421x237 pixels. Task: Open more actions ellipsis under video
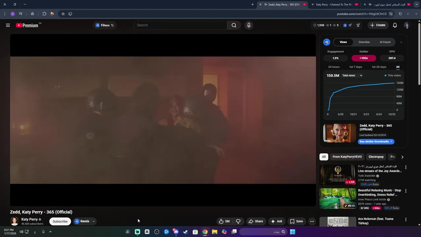click(x=312, y=222)
